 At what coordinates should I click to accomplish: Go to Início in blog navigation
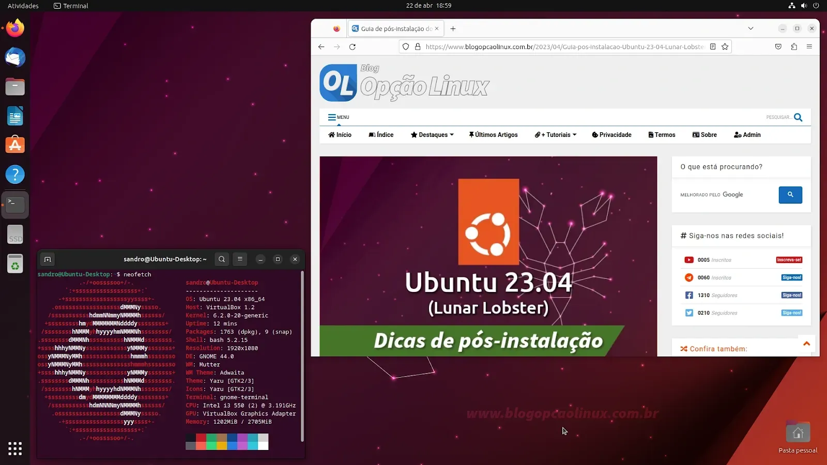click(x=340, y=135)
